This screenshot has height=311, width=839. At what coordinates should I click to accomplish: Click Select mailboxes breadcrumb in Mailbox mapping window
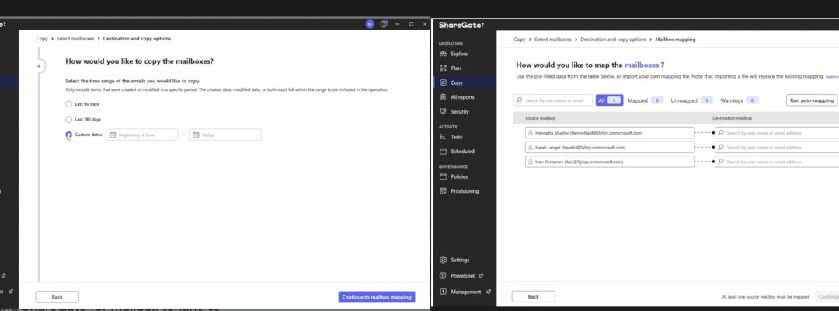click(x=553, y=40)
